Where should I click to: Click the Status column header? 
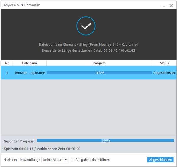[x=164, y=63]
